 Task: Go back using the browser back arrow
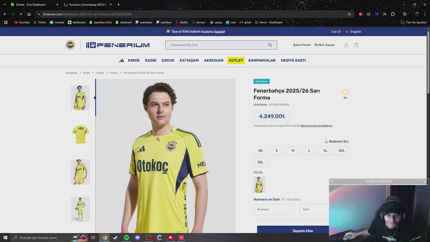point(5,14)
